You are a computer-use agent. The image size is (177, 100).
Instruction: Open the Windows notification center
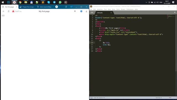(x=173, y=2)
